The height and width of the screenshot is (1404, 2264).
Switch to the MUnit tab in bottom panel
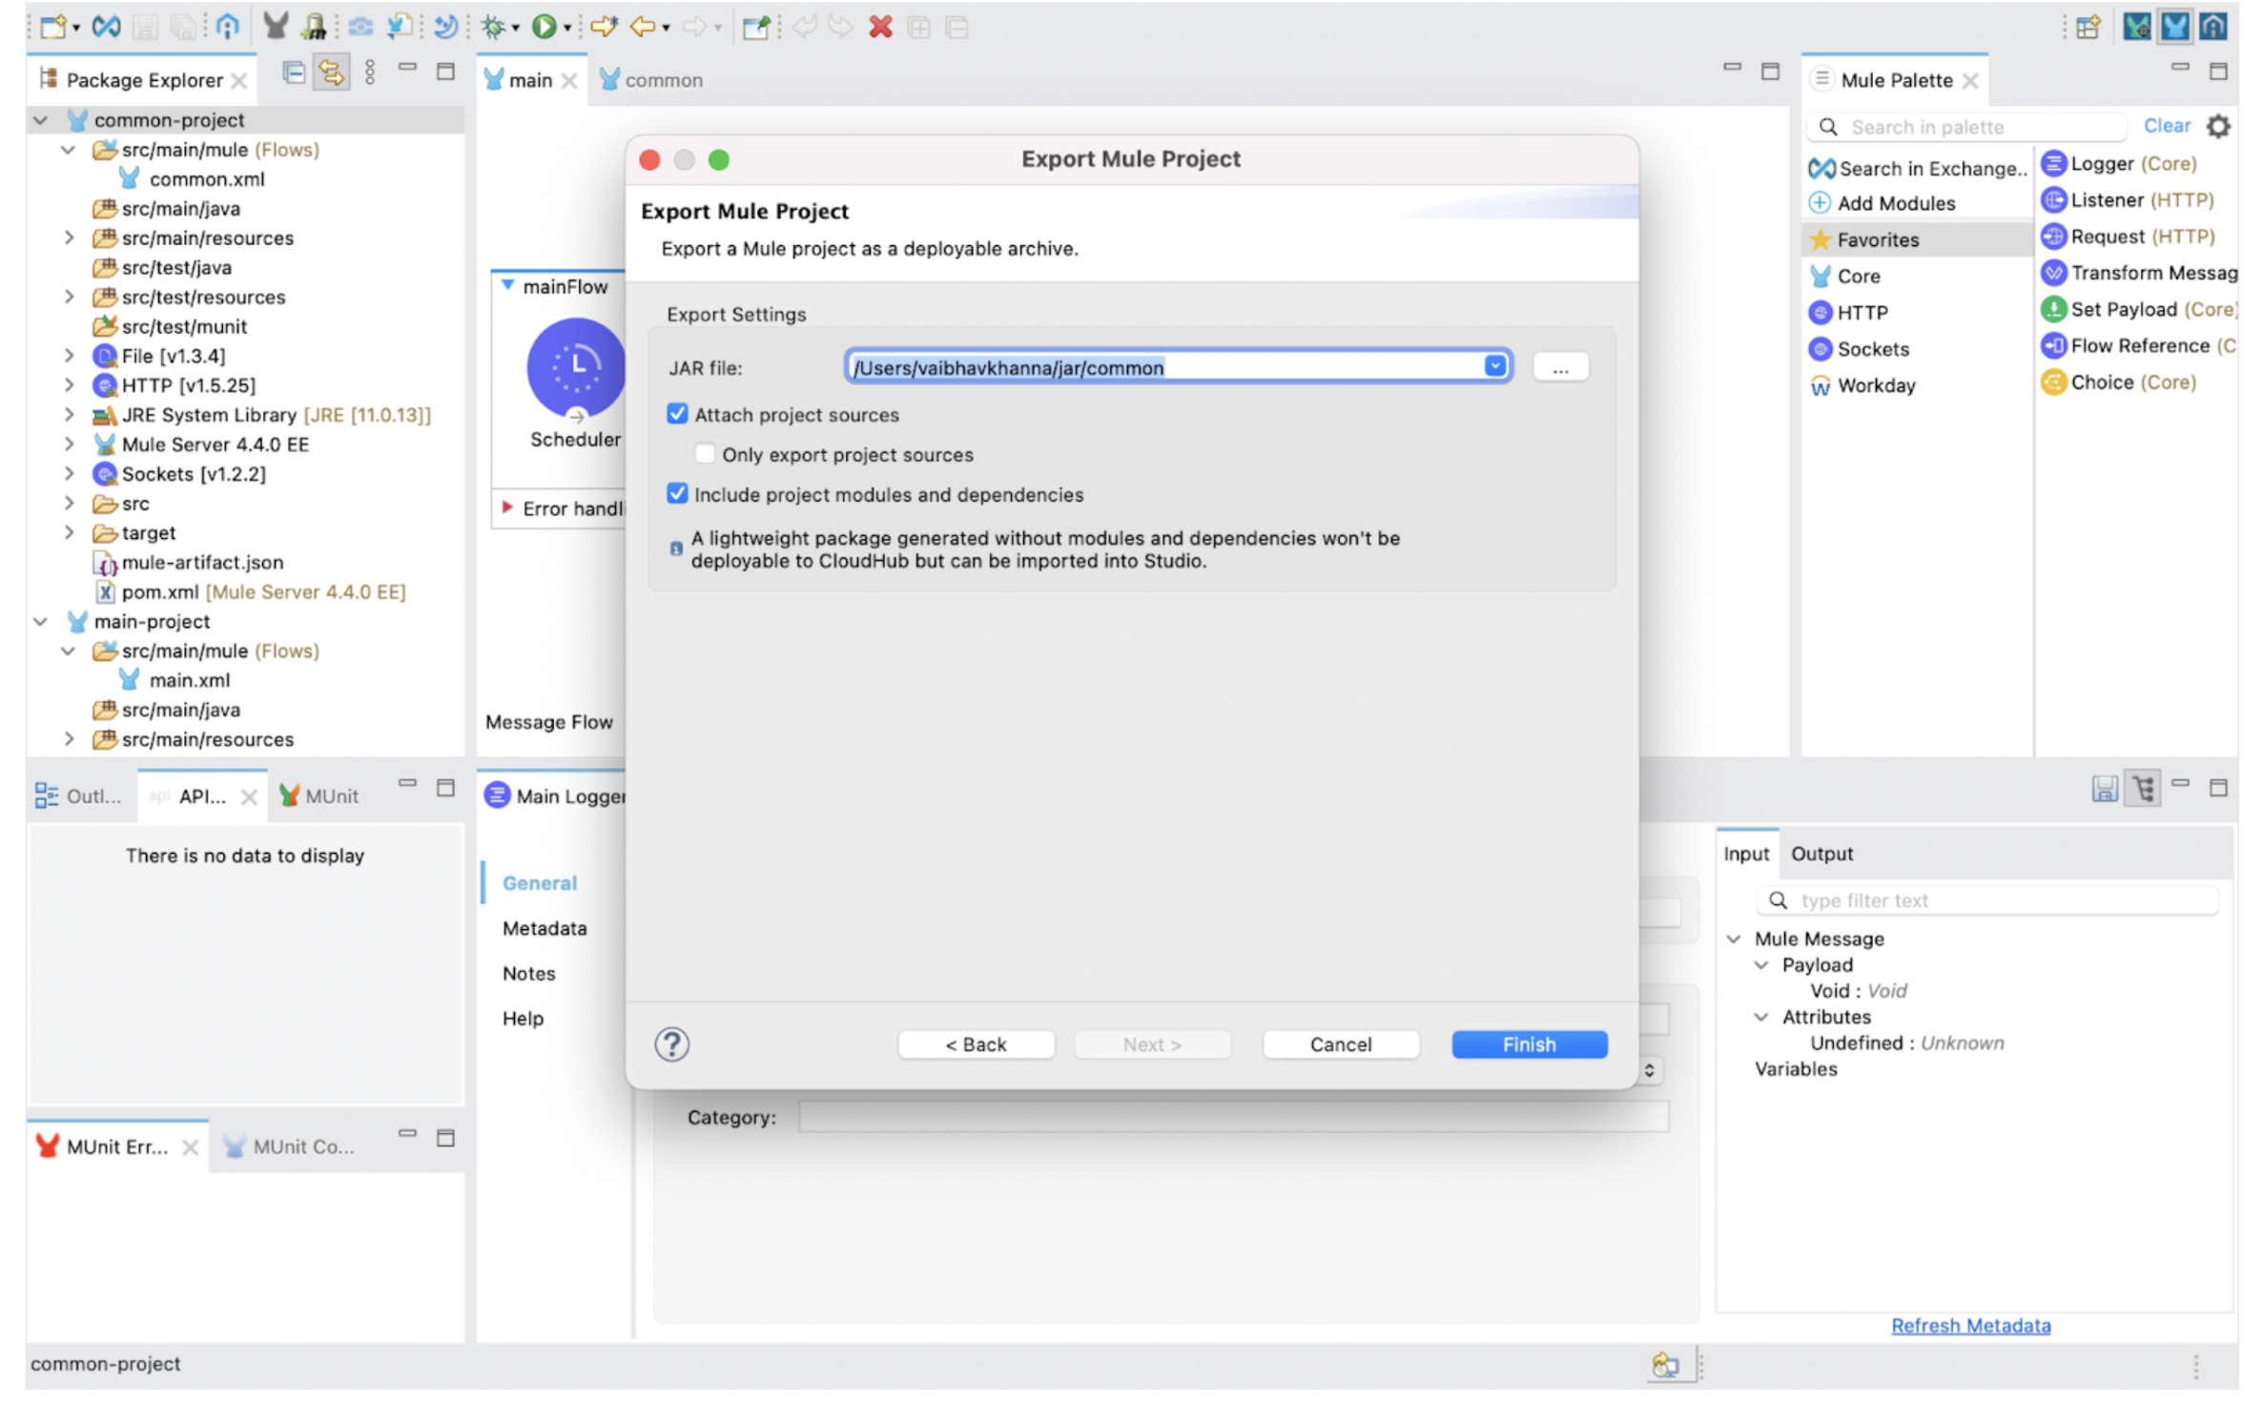tap(332, 793)
